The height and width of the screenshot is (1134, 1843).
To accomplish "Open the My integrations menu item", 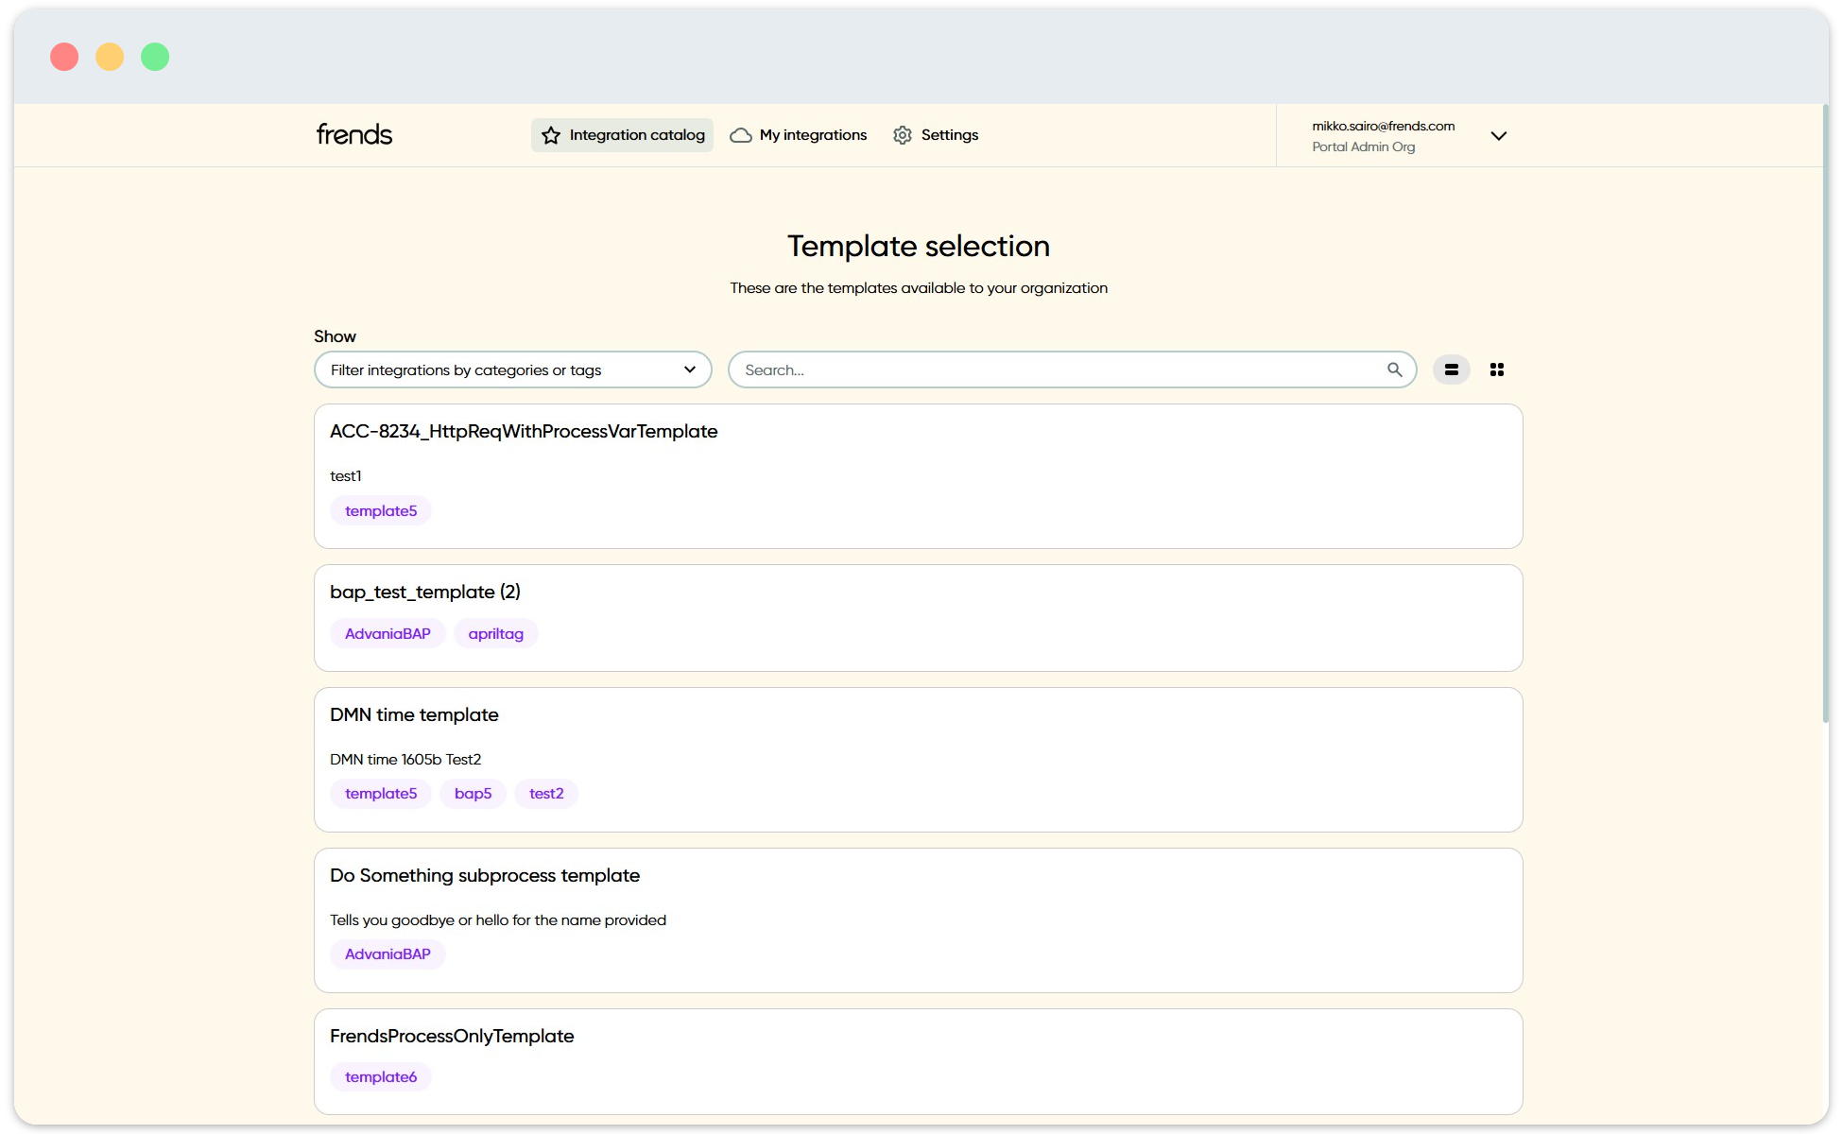I will [812, 134].
